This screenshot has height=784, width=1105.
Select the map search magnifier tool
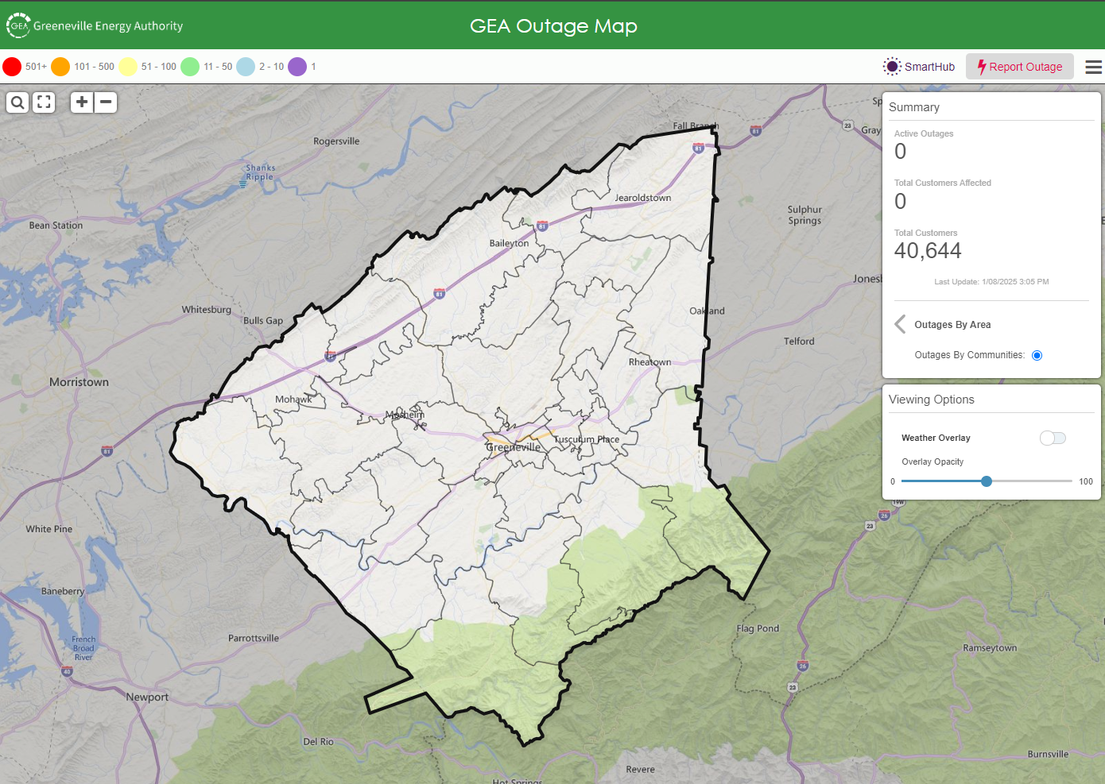pyautogui.click(x=17, y=102)
